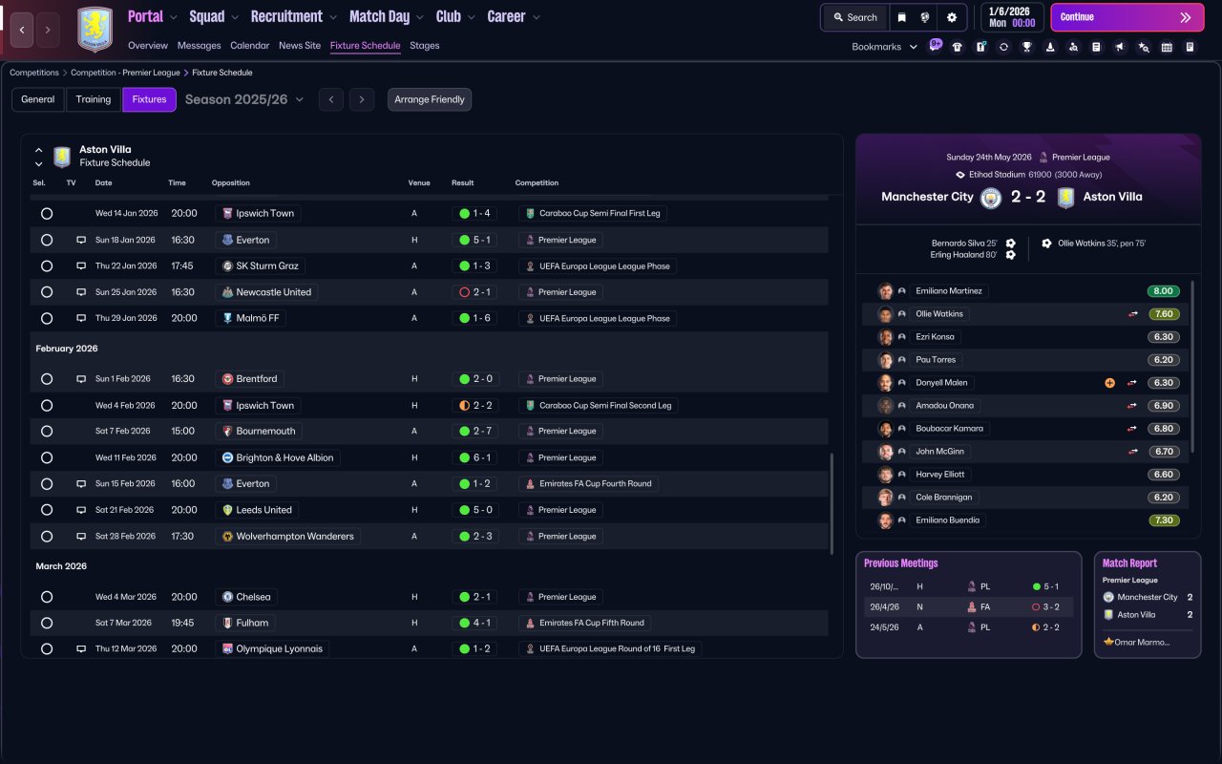This screenshot has height=764, width=1222.
Task: Click the forward navigation arrow at top left
Action: [48, 30]
